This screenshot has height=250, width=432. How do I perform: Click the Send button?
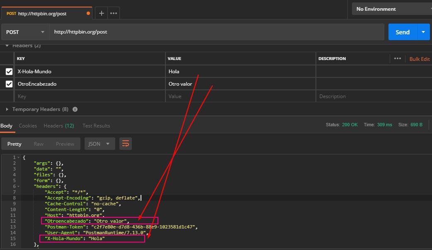click(403, 32)
